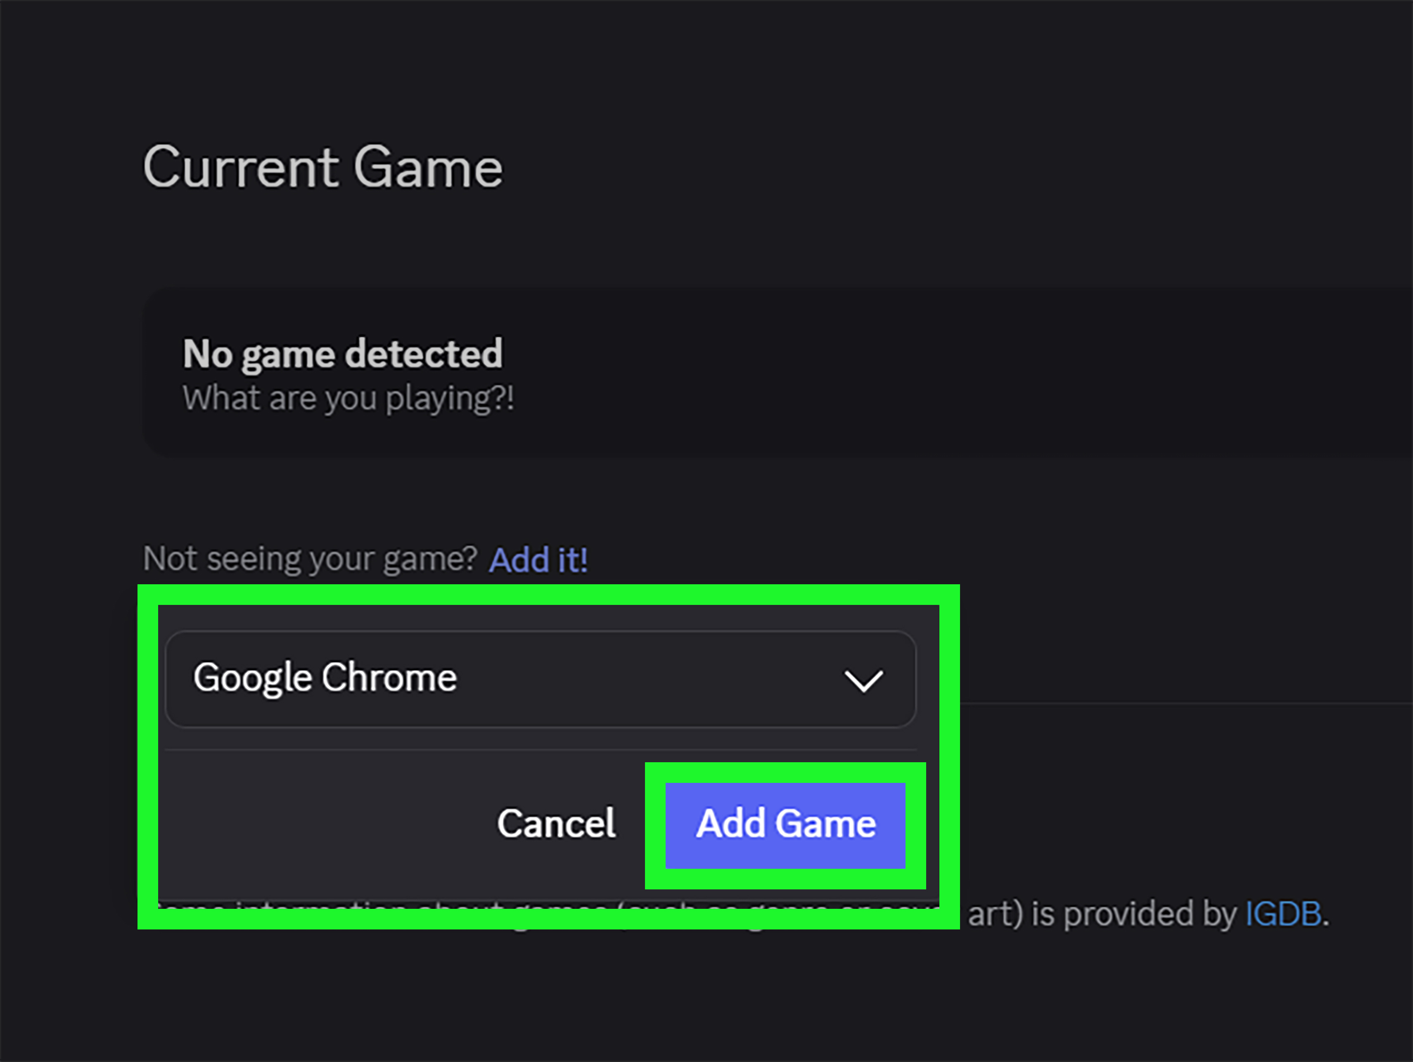Click the Google Chrome text field
Screen dimensions: 1413x1062
click(x=447, y=679)
